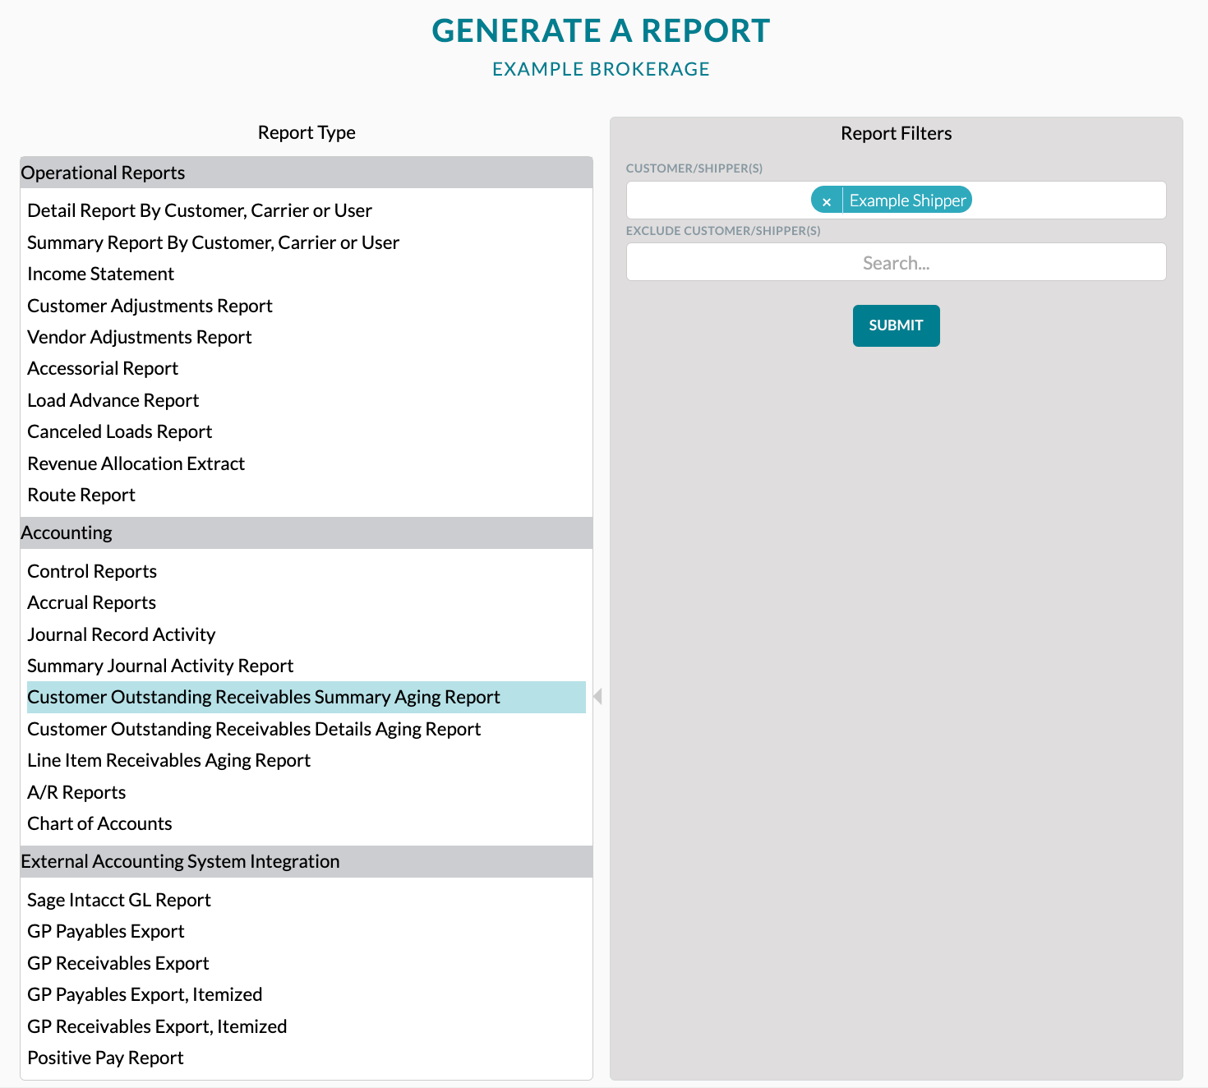The height and width of the screenshot is (1088, 1208).
Task: Choose Journal Record Activity
Action: click(122, 634)
